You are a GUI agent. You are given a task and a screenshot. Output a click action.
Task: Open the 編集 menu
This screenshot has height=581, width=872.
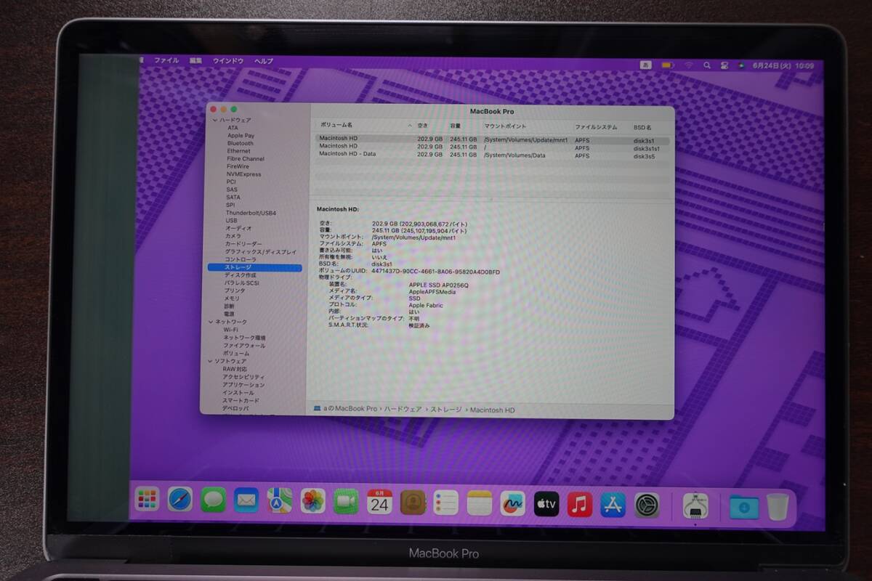[x=196, y=61]
